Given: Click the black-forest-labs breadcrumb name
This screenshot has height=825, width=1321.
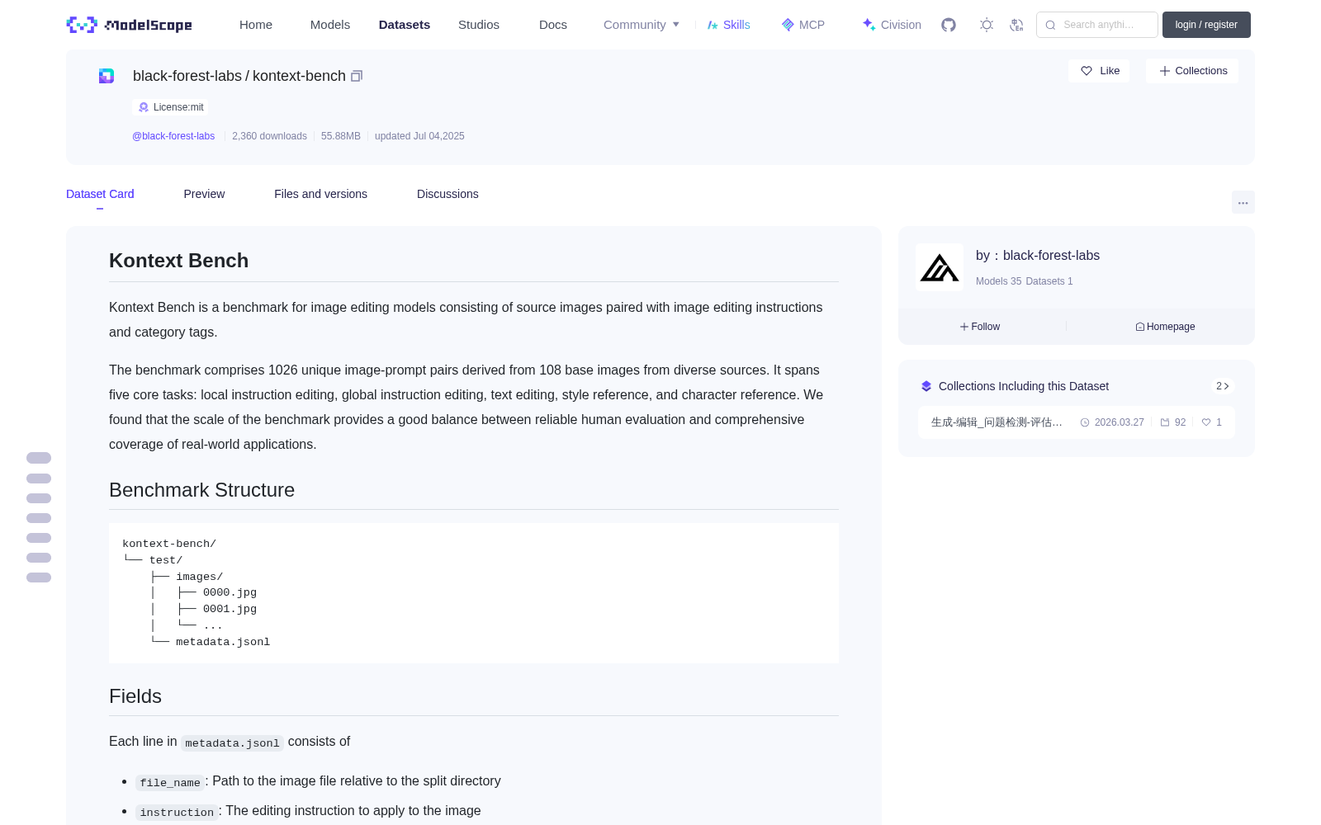Looking at the screenshot, I should (x=187, y=76).
